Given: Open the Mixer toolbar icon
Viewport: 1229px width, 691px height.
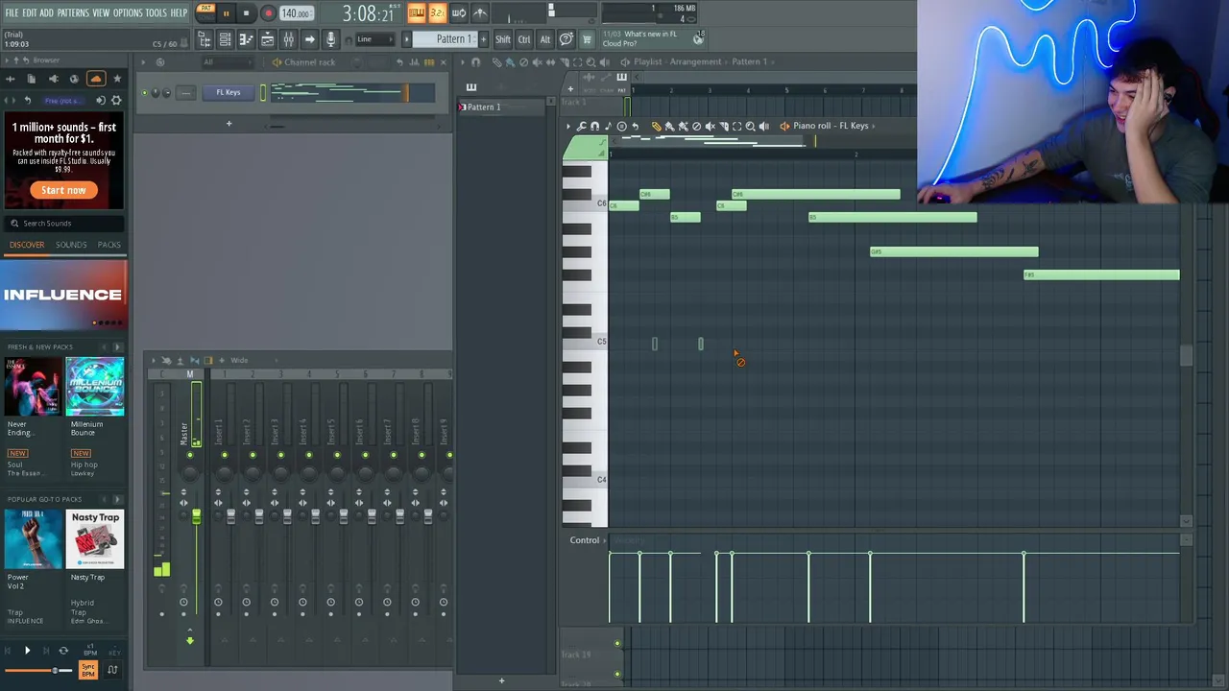Looking at the screenshot, I should [288, 39].
